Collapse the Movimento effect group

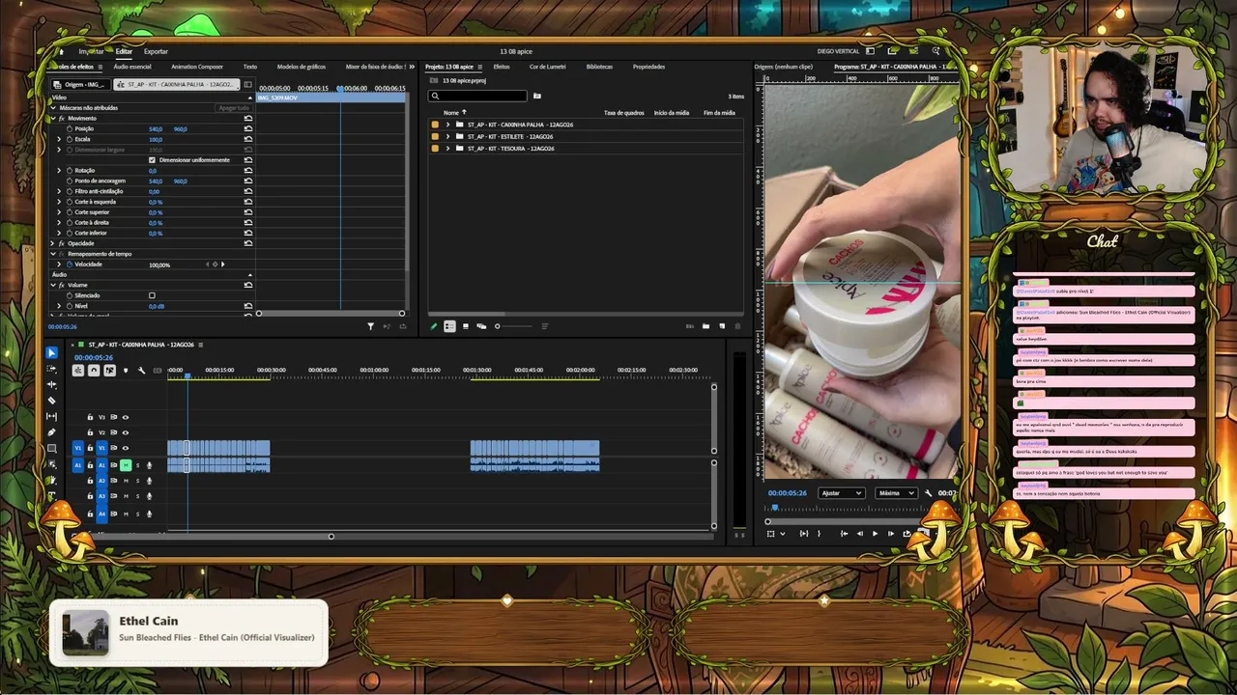53,118
